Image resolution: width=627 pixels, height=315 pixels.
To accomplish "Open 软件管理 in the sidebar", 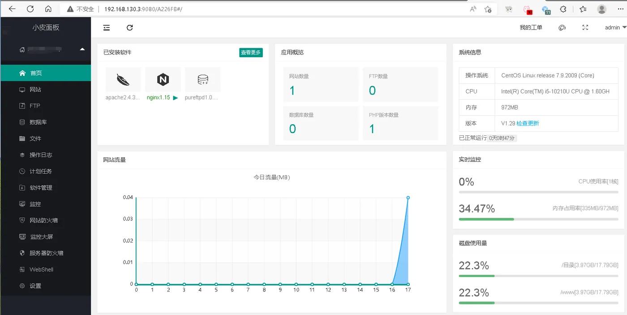I will click(46, 188).
